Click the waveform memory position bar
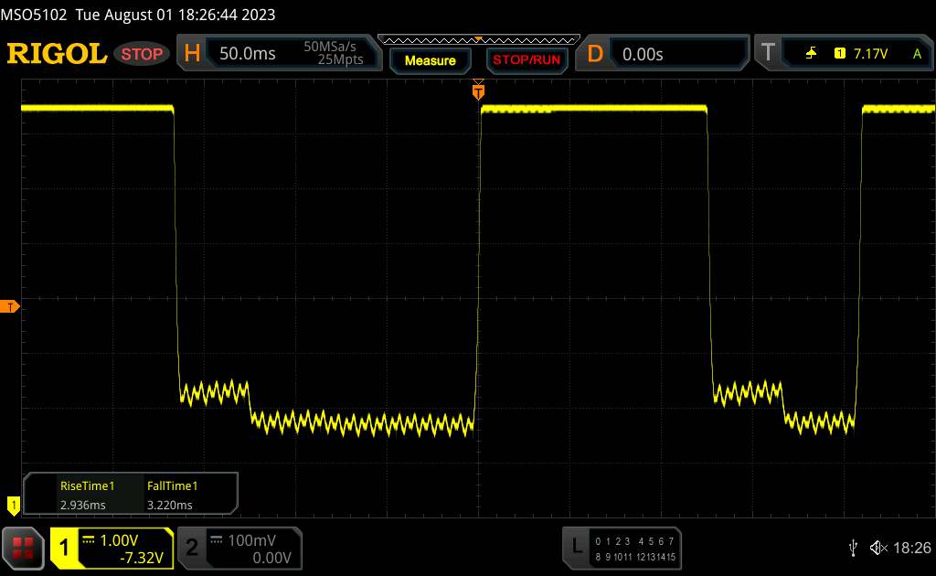Screen dimensions: 936x576 (x=478, y=39)
